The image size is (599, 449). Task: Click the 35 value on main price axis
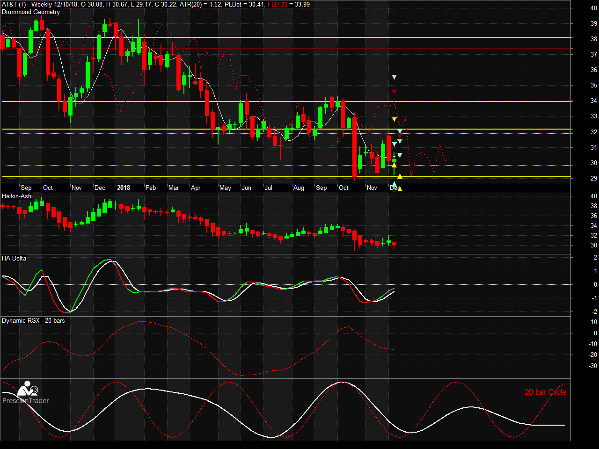(x=593, y=85)
